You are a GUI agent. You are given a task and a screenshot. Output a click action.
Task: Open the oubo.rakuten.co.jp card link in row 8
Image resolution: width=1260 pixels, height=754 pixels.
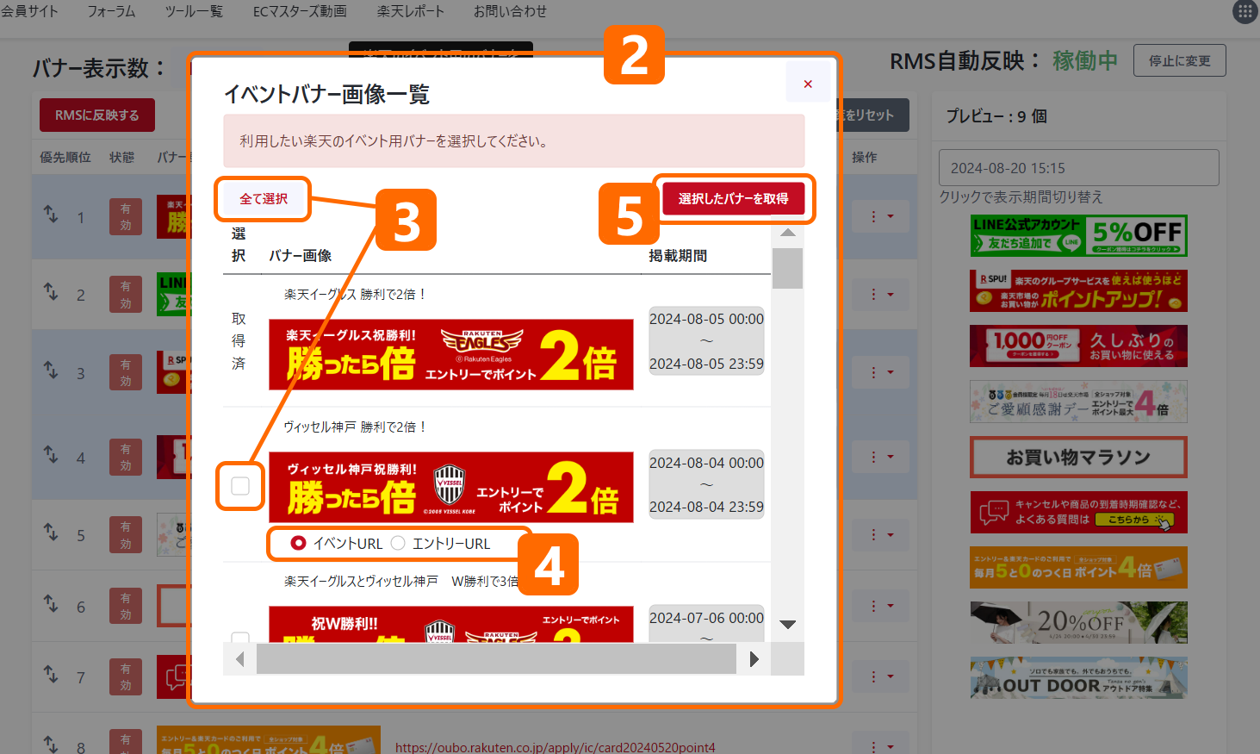(556, 746)
